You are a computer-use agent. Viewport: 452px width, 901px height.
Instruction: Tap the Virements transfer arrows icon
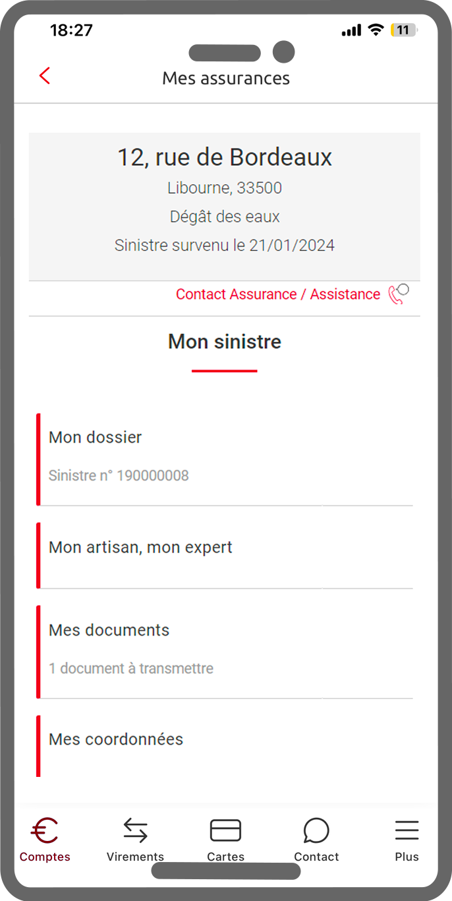coord(135,830)
